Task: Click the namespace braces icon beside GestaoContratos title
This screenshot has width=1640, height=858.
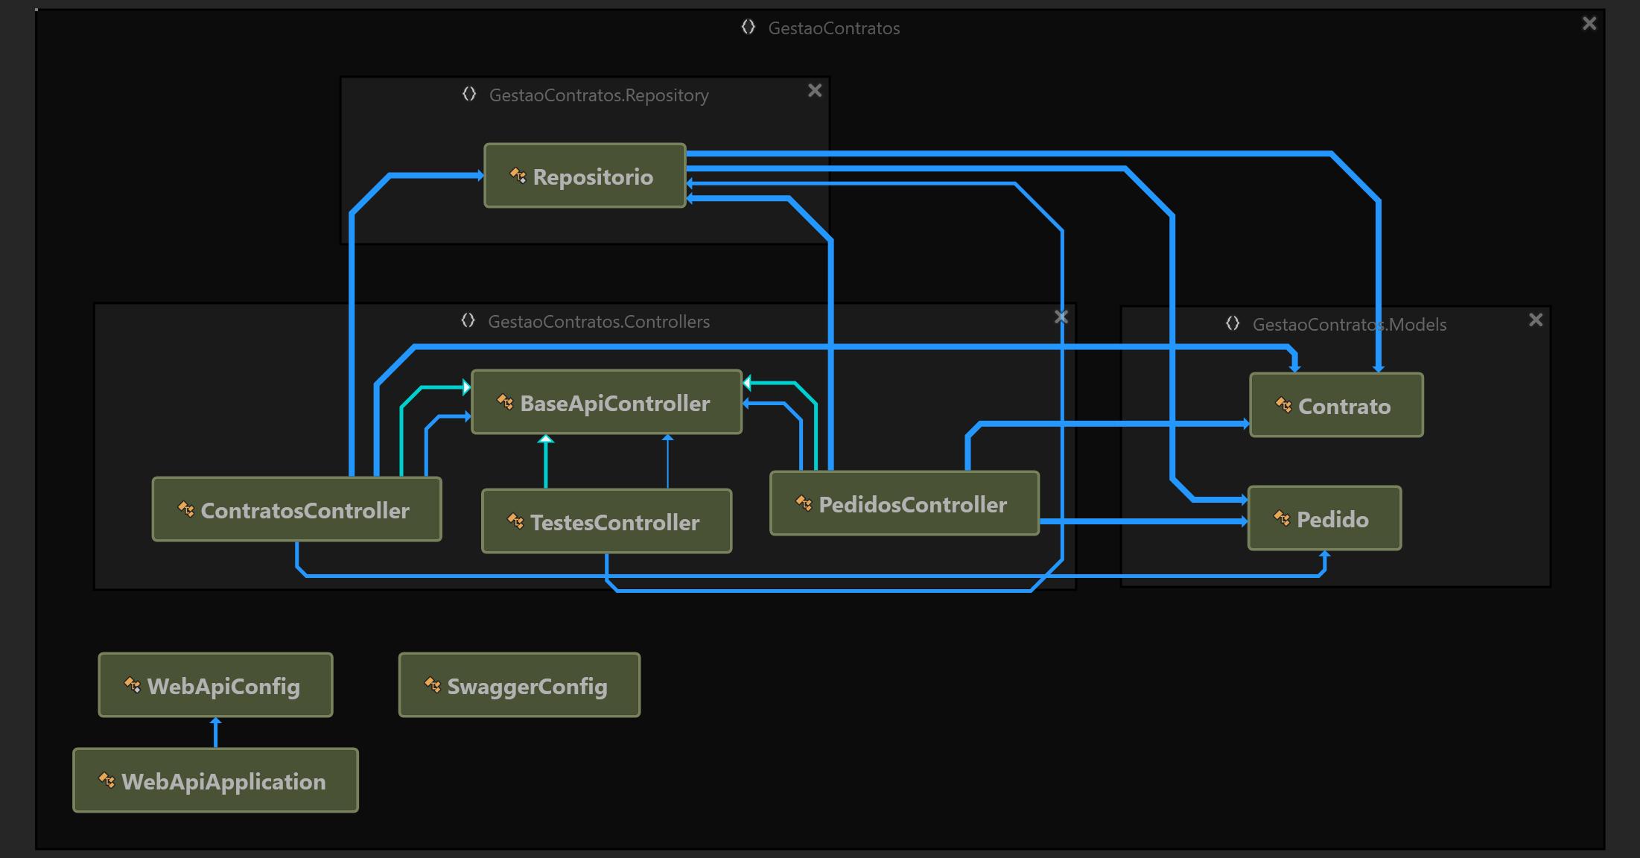Action: (749, 28)
